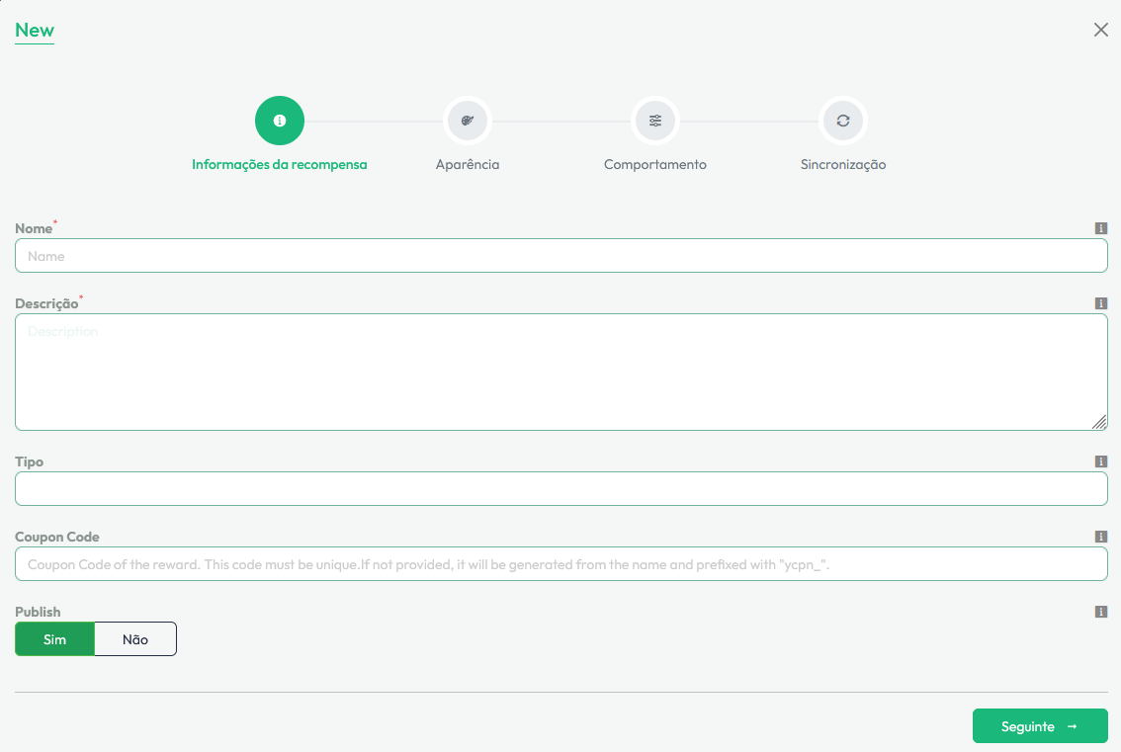Switch to the Aparência step label
The image size is (1121, 752).
coord(468,165)
